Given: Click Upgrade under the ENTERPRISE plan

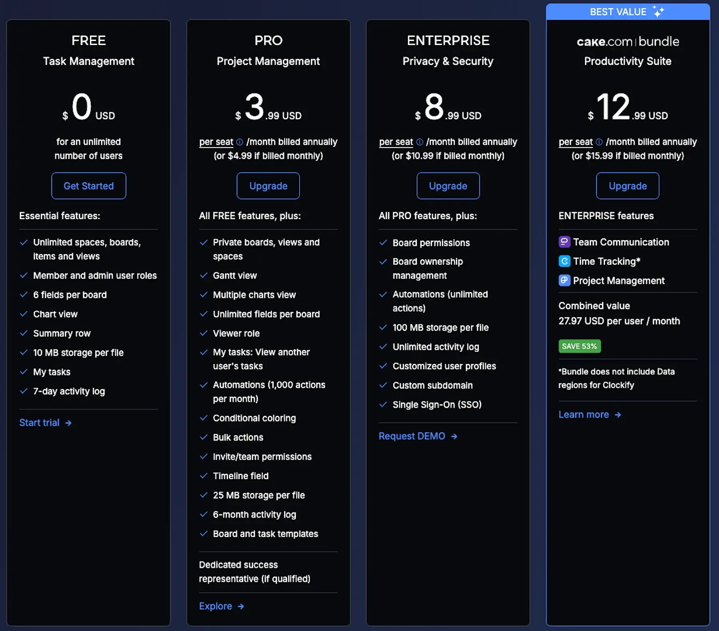Looking at the screenshot, I should [x=448, y=186].
